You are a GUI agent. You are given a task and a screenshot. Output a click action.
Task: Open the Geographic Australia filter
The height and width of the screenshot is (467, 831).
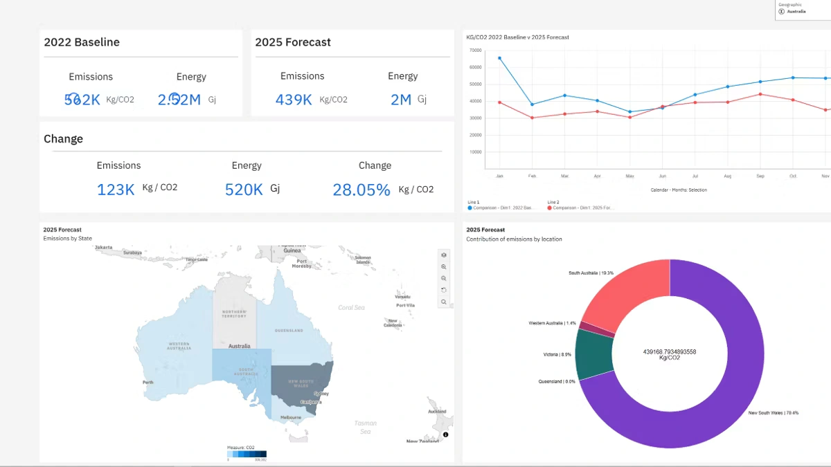pyautogui.click(x=796, y=12)
